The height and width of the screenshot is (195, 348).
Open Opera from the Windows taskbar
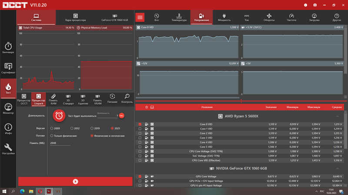[40, 191]
